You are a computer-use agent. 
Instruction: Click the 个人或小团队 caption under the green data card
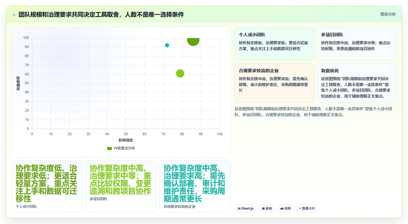[26, 207]
